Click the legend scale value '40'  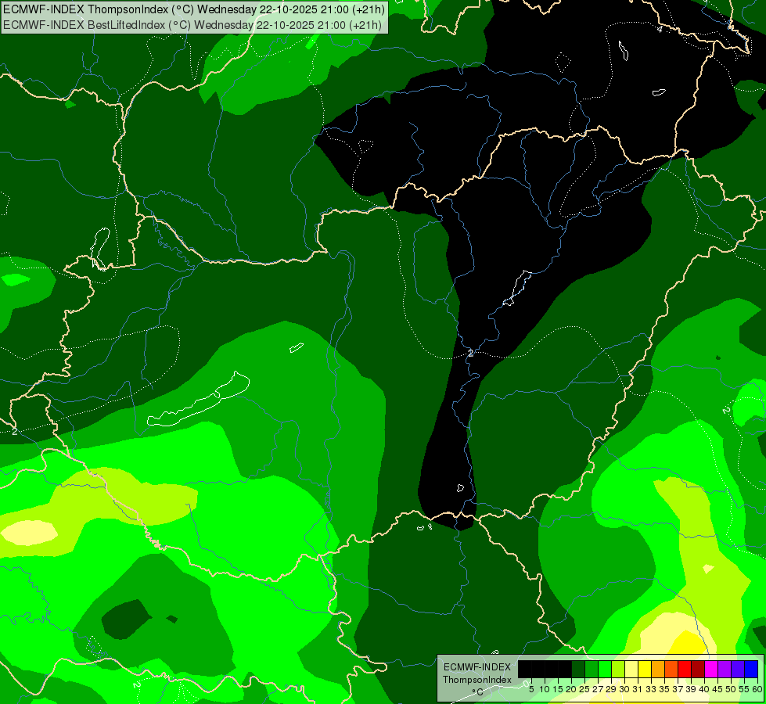coord(704,689)
